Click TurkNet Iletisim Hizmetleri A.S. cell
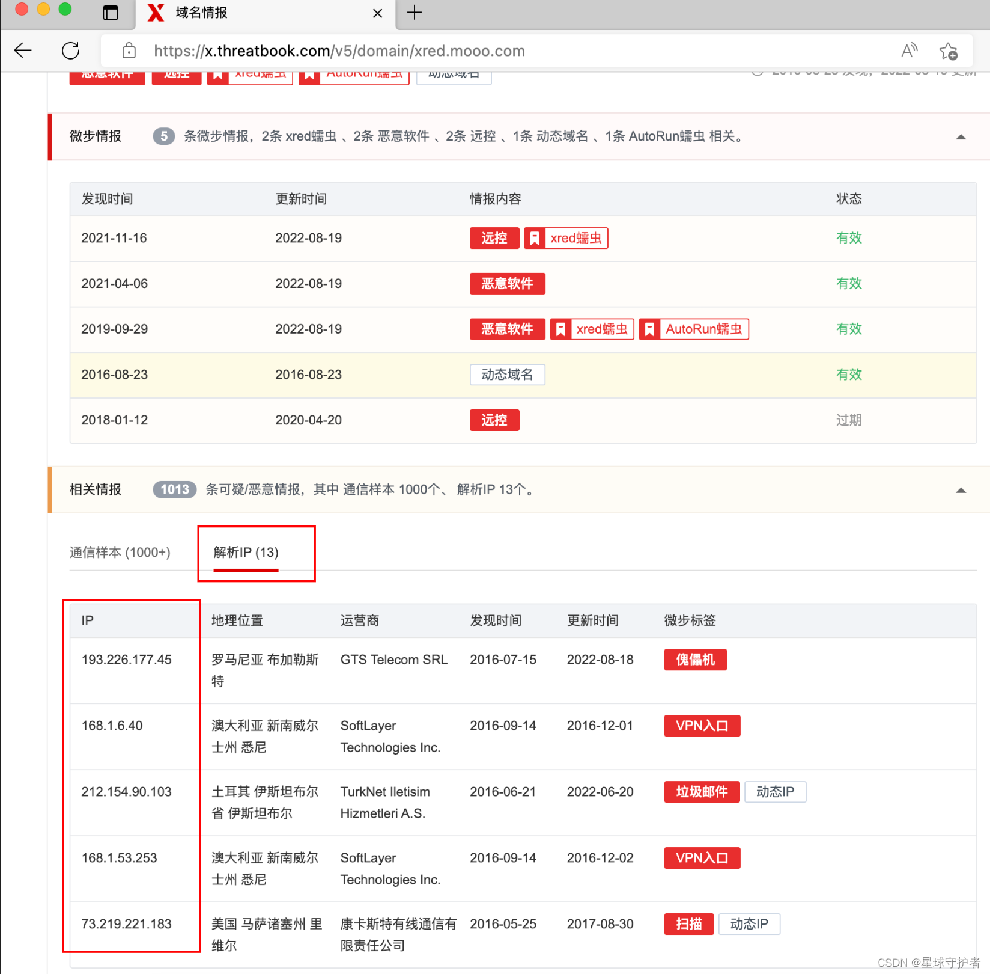This screenshot has height=974, width=990. (385, 803)
